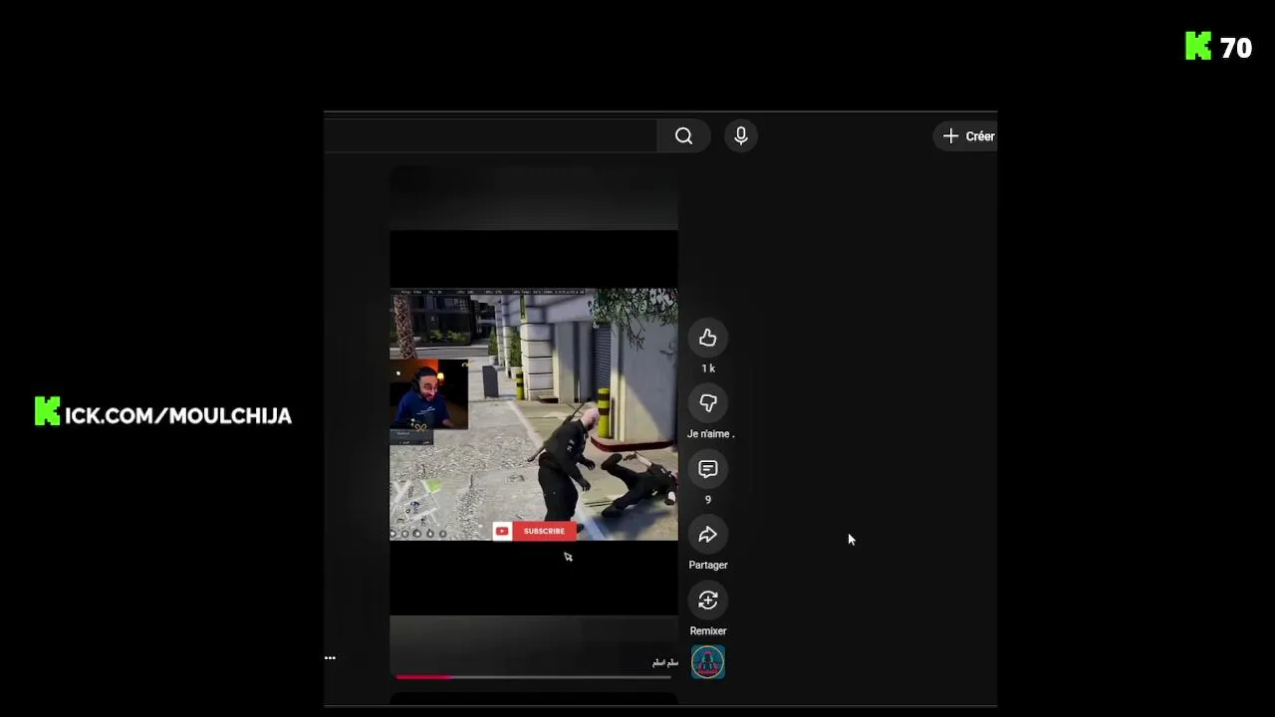Screen dimensions: 1275x717
Task: Click the 'Partager' label
Action: click(708, 566)
